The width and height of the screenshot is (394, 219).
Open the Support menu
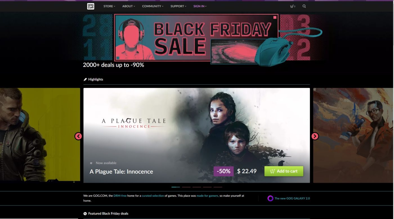coord(178,6)
